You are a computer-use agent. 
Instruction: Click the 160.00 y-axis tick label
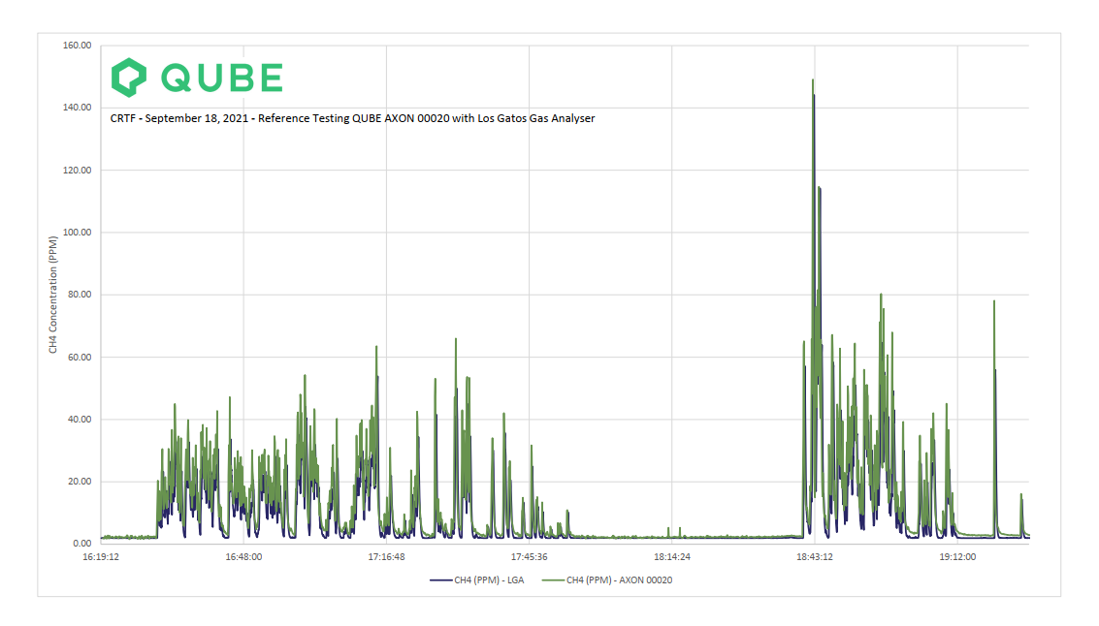pyautogui.click(x=78, y=46)
